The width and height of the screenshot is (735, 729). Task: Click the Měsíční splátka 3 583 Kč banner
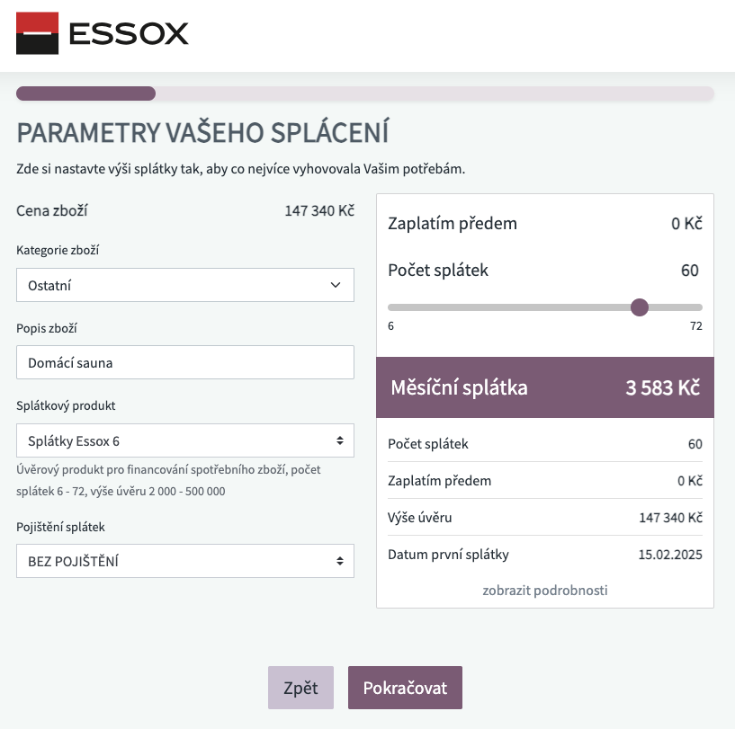pos(545,387)
